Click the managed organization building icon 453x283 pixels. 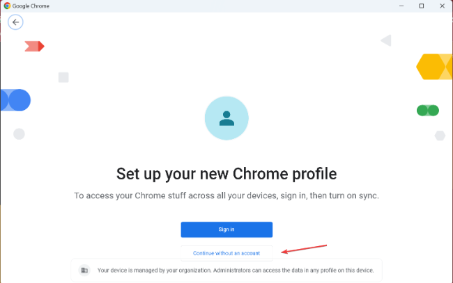click(84, 270)
